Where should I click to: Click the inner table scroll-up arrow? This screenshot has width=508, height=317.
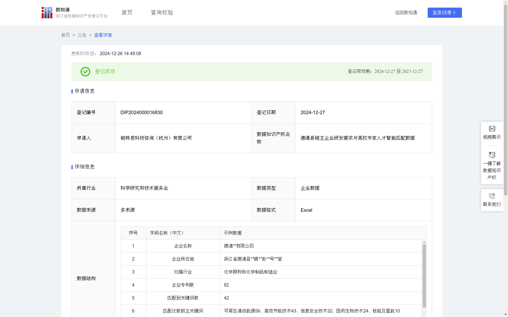point(424,242)
